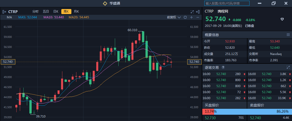292x121 pixels.
Task: Open the MA indicator selector
Action: (x=10, y=17)
